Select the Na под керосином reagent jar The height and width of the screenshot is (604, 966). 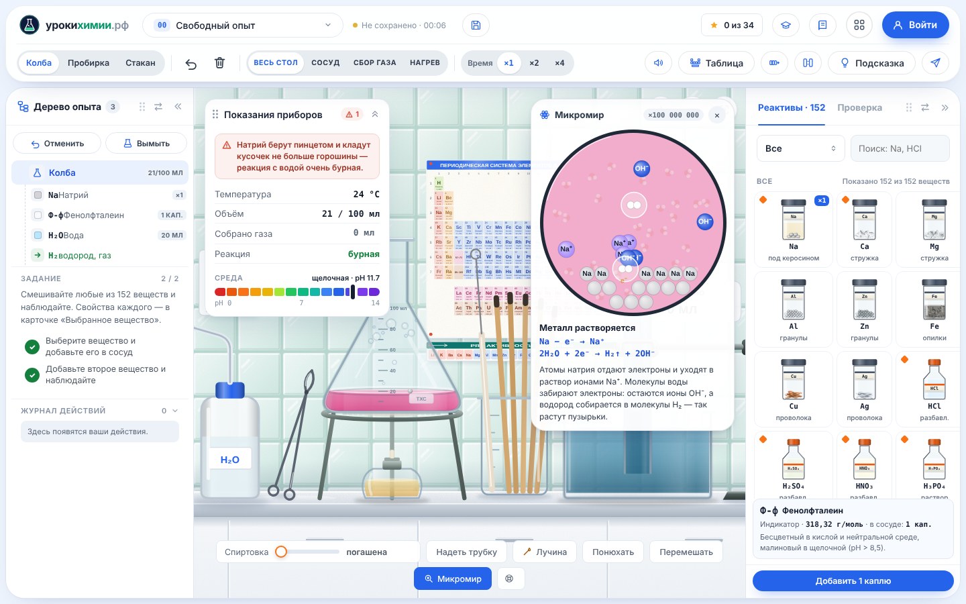click(x=794, y=230)
